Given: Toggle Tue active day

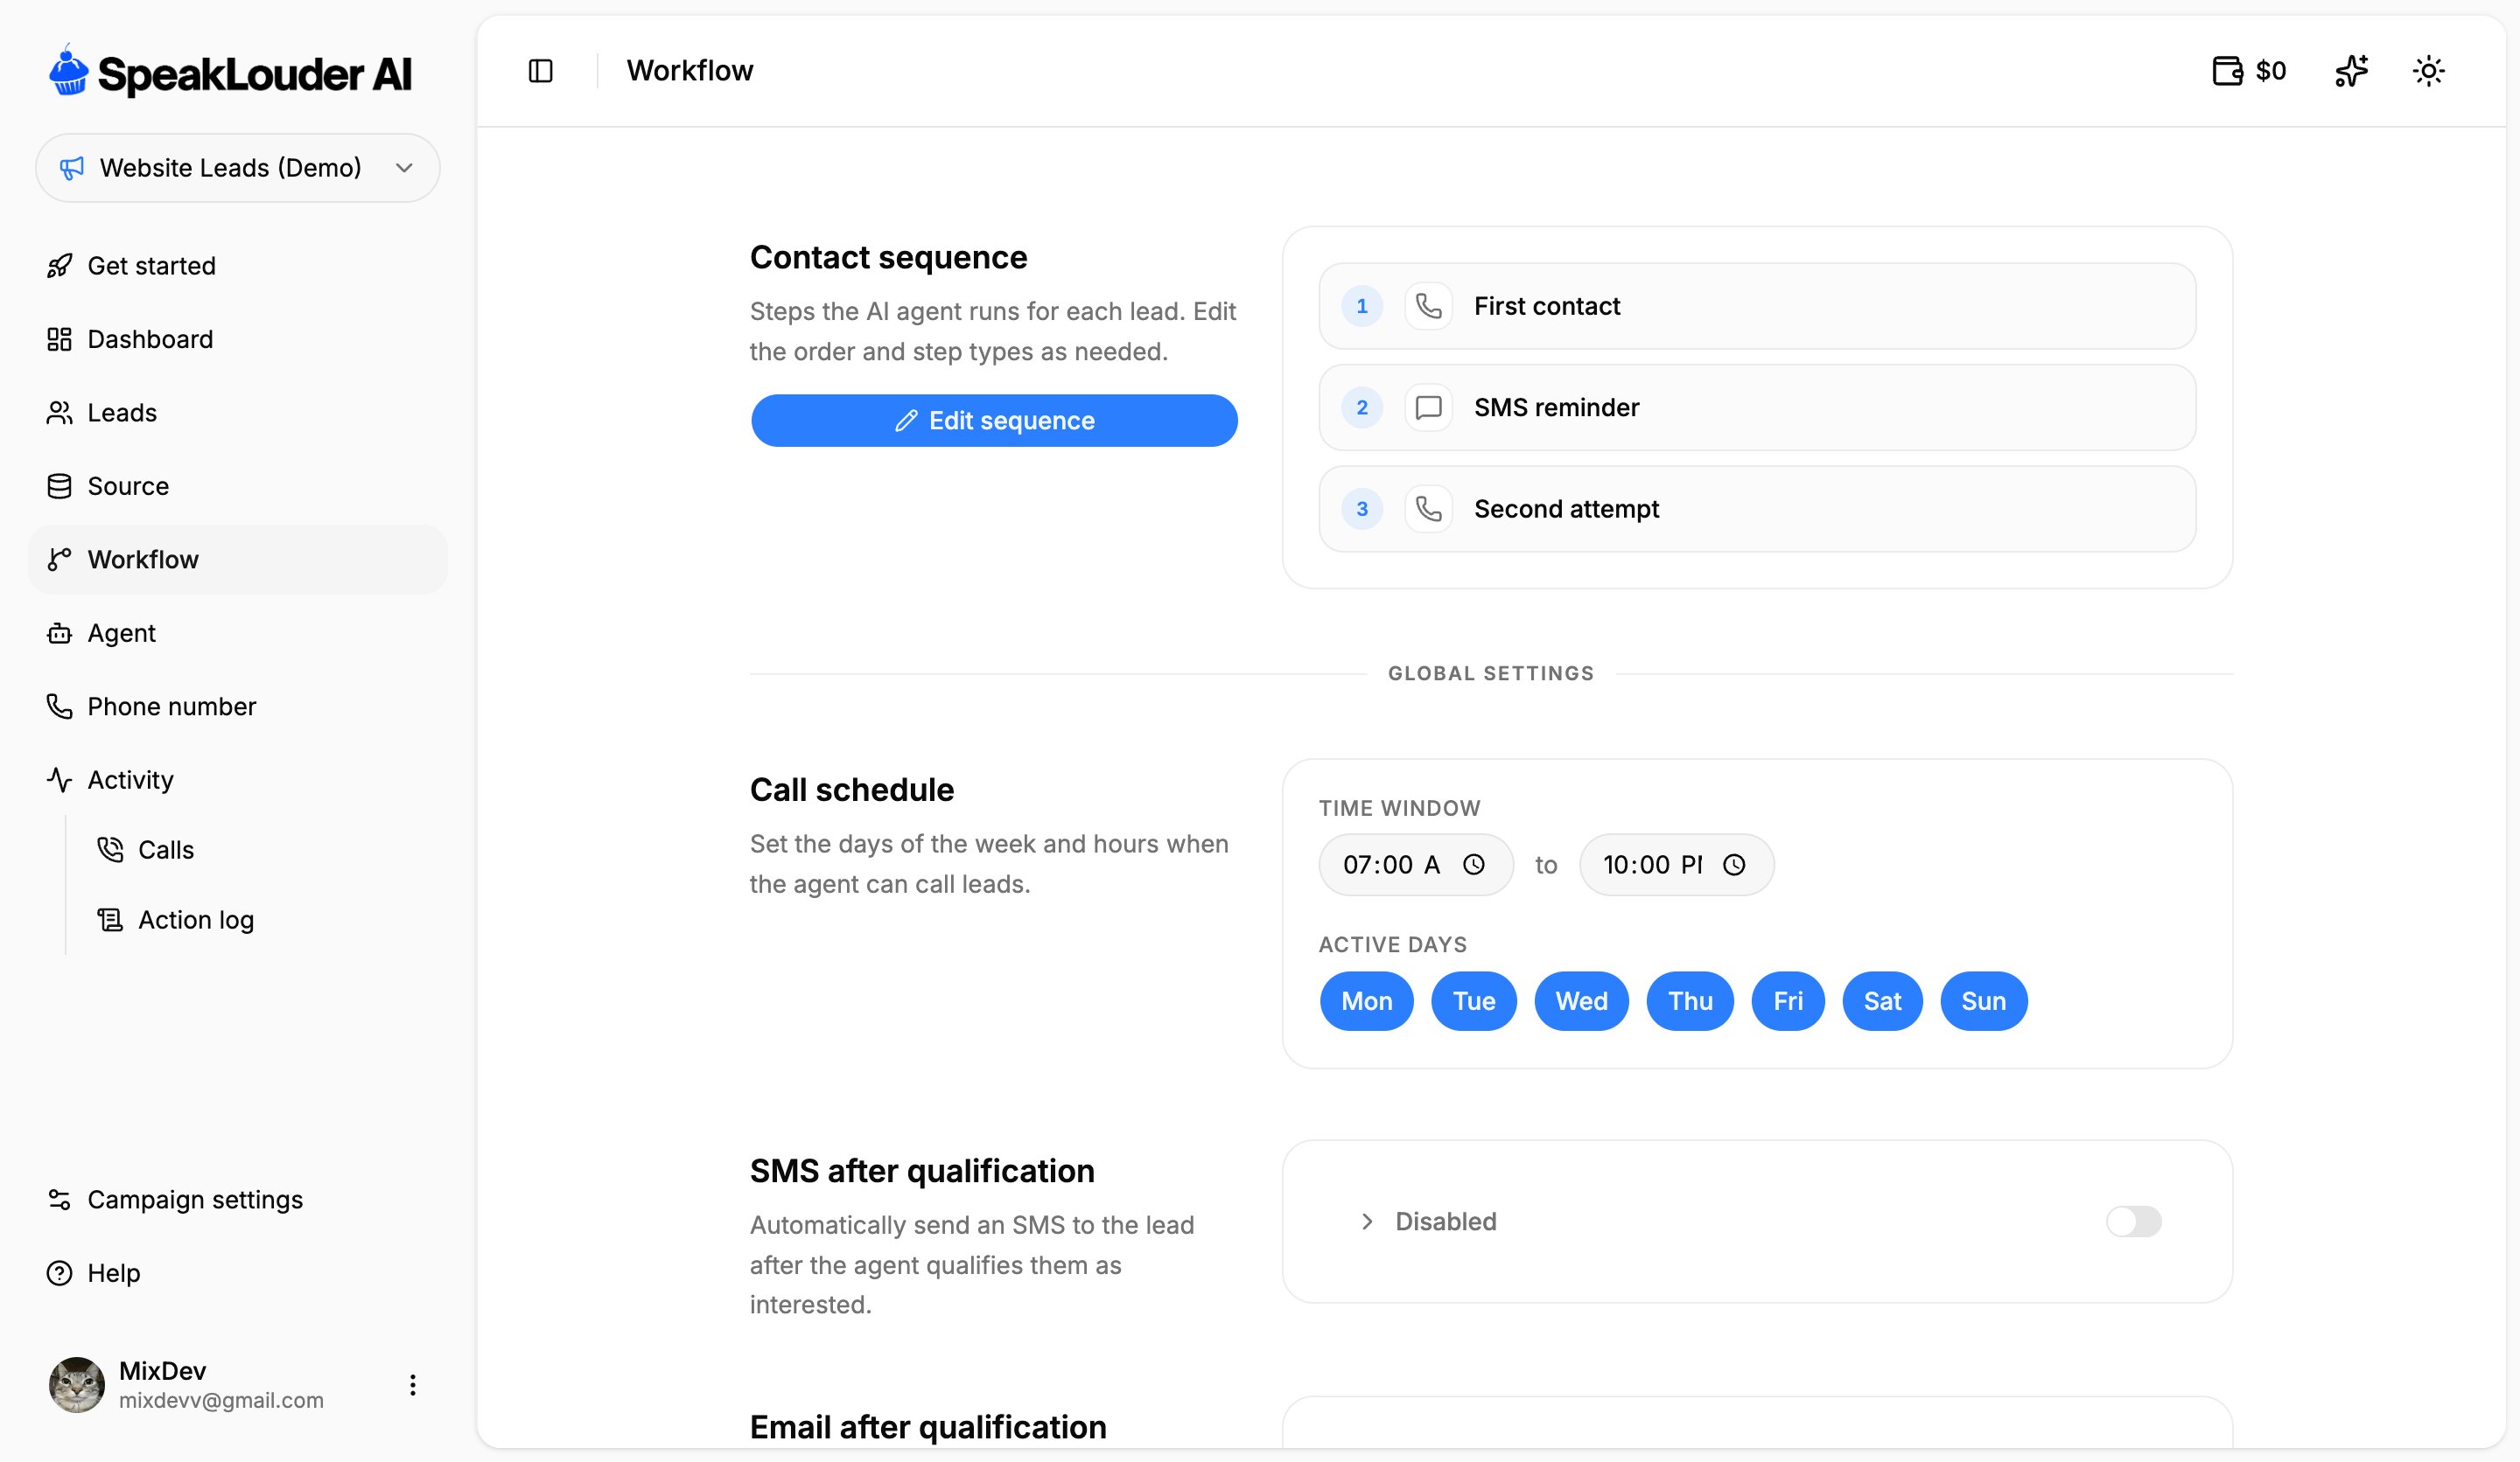Looking at the screenshot, I should point(1473,1000).
